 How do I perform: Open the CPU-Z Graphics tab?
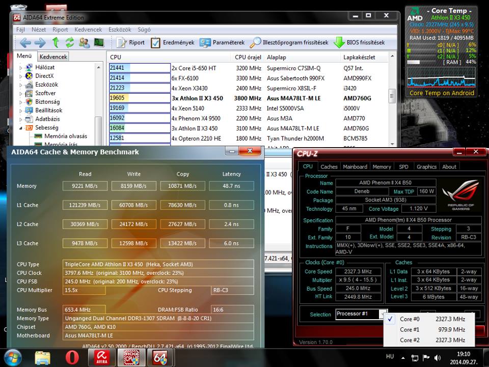coord(426,166)
